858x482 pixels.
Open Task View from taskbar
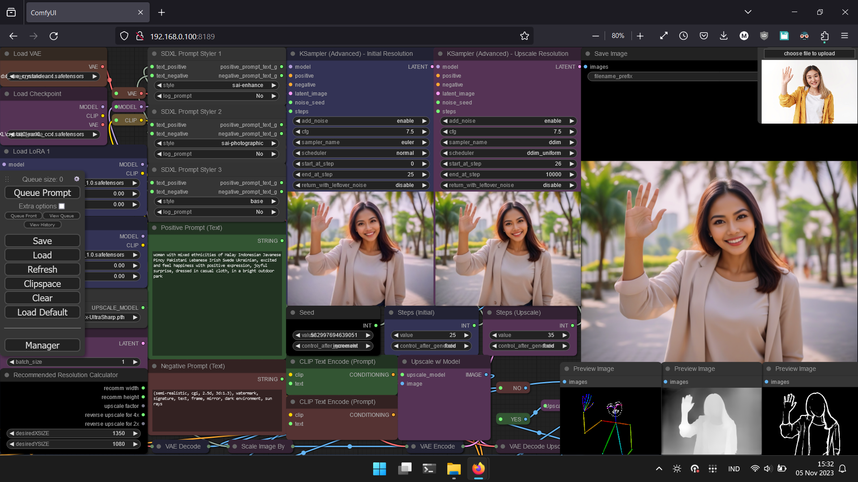coord(404,469)
